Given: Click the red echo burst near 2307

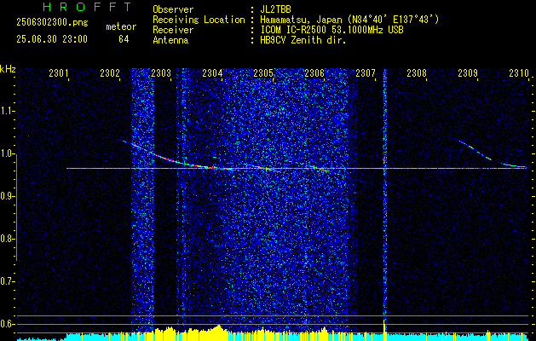Looking at the screenshot, I should [384, 160].
